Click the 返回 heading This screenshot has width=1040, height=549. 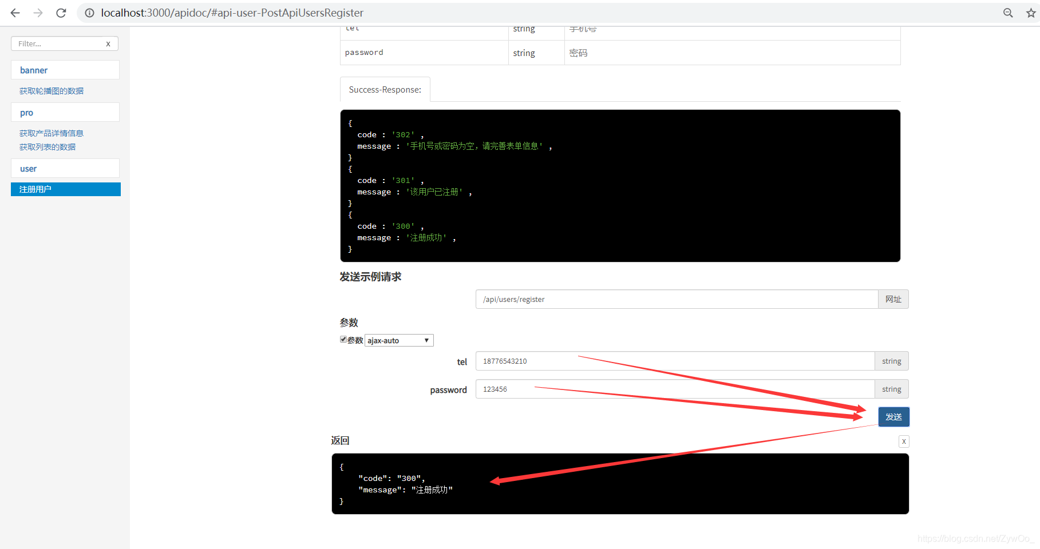[x=340, y=440]
